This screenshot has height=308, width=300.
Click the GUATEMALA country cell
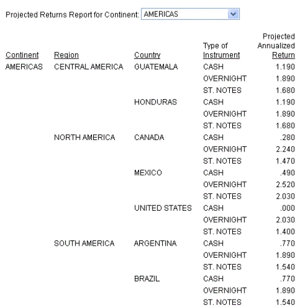[x=156, y=67]
